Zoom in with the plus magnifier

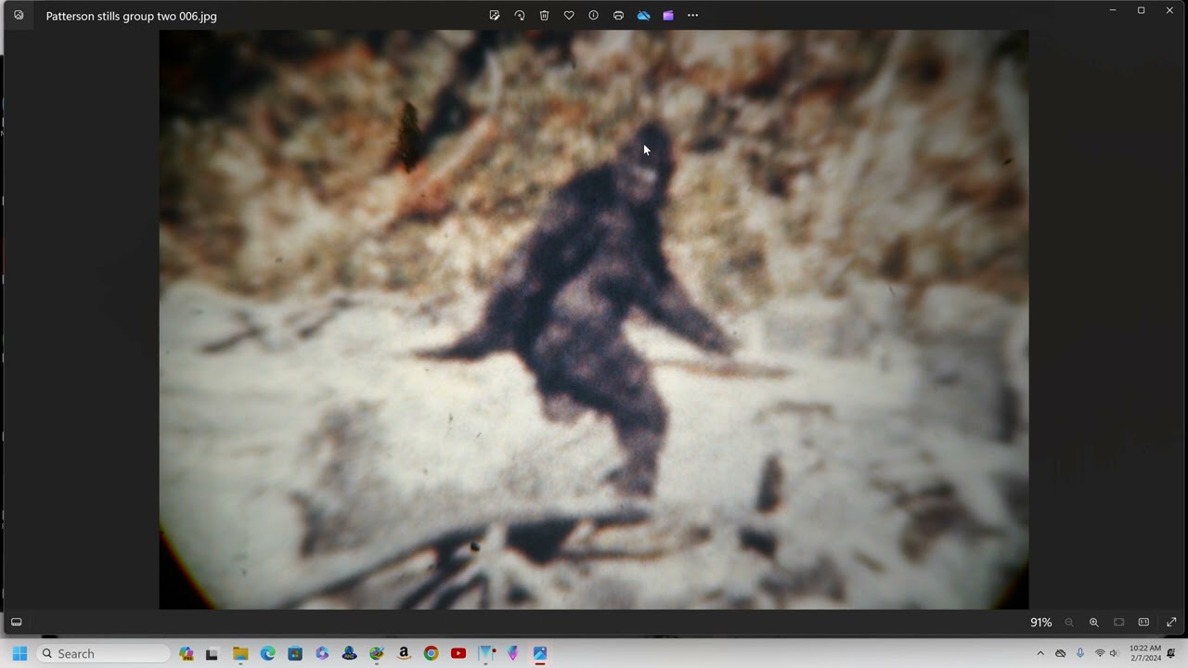pos(1093,623)
